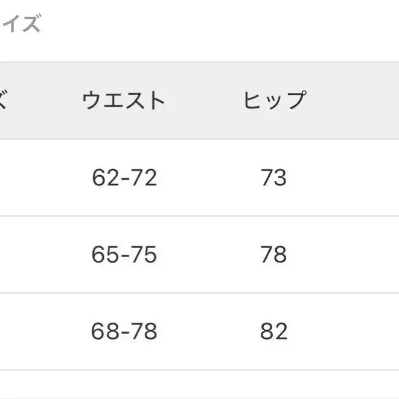399x399 pixels.
Task: Click the cut-off size column header
Action: click(3, 100)
